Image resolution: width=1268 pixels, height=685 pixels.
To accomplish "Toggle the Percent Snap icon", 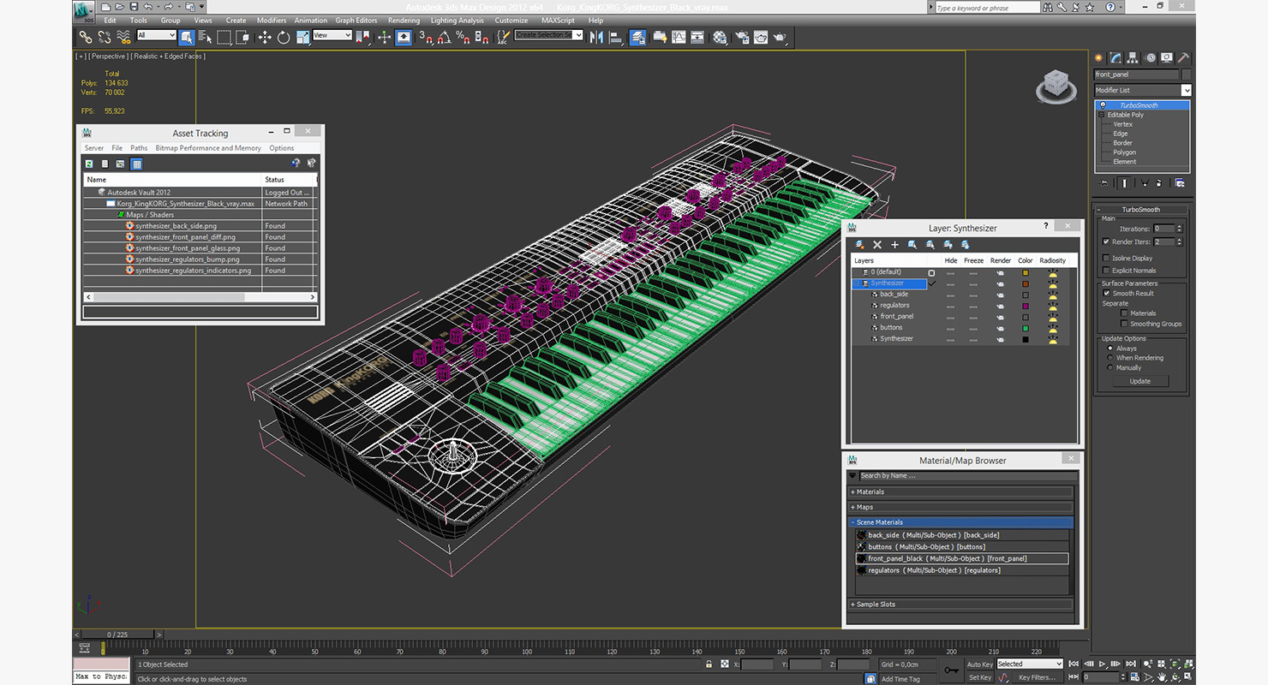I will [463, 37].
